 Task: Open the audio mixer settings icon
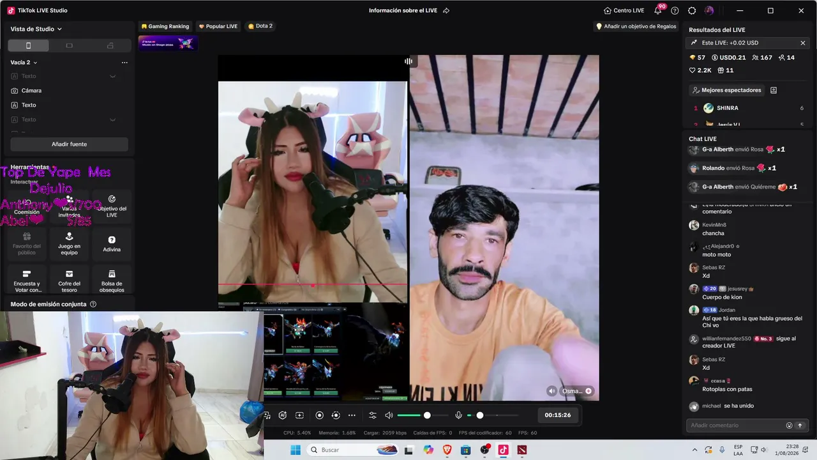pyautogui.click(x=373, y=415)
